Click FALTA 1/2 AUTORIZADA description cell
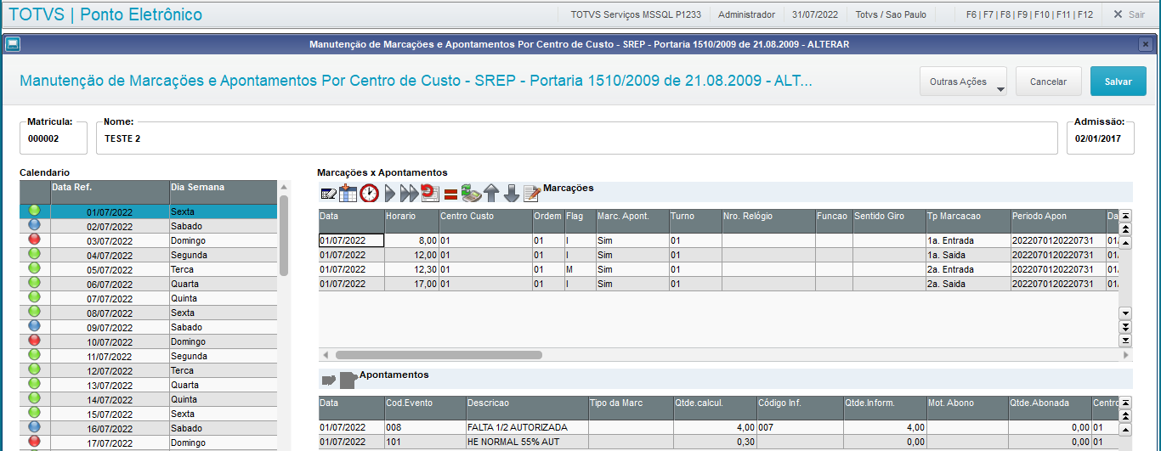The width and height of the screenshot is (1161, 451). tap(527, 427)
